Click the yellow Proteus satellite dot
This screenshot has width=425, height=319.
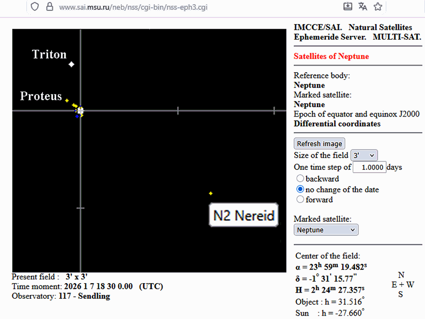click(67, 101)
